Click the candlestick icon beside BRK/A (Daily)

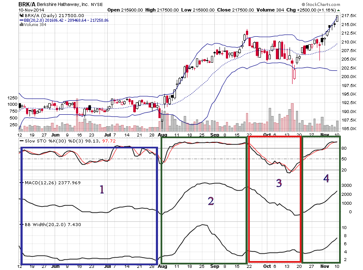(x=22, y=15)
